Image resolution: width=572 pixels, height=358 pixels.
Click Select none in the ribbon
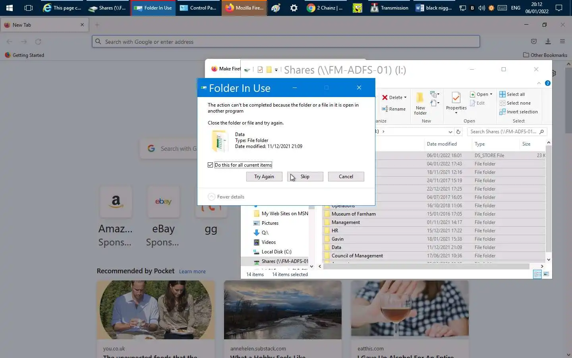[x=515, y=103]
